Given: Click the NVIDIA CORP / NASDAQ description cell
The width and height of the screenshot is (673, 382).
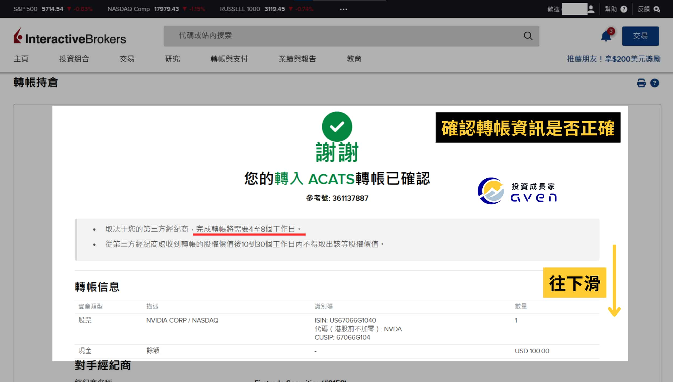Looking at the screenshot, I should pos(182,320).
